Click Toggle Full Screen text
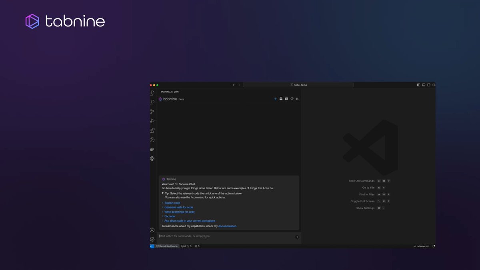Screen dimensions: 480x270 click(x=363, y=201)
